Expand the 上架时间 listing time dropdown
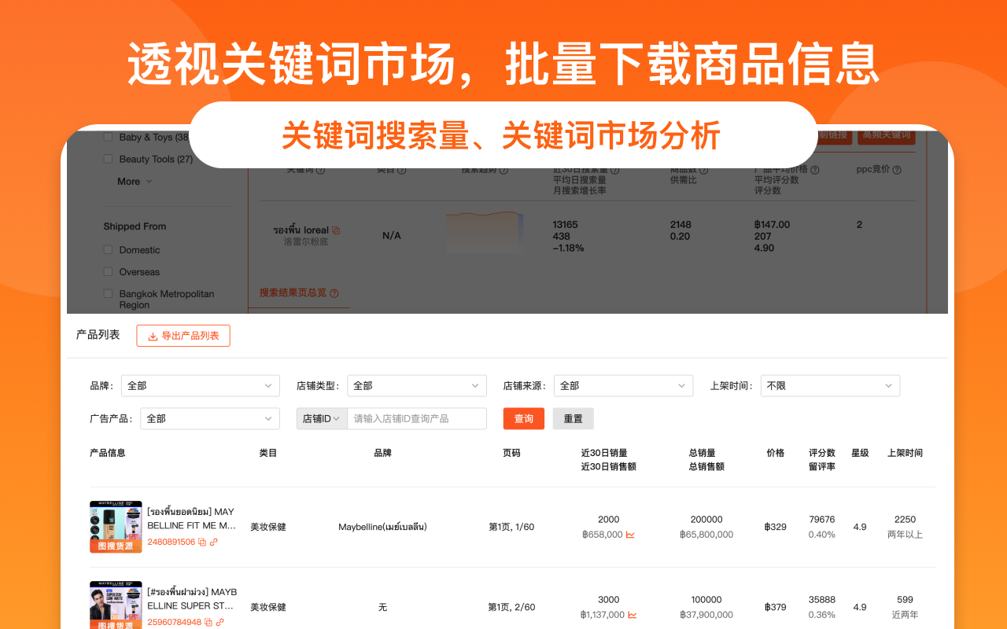Screen dimensions: 1007x629 pyautogui.click(x=830, y=385)
